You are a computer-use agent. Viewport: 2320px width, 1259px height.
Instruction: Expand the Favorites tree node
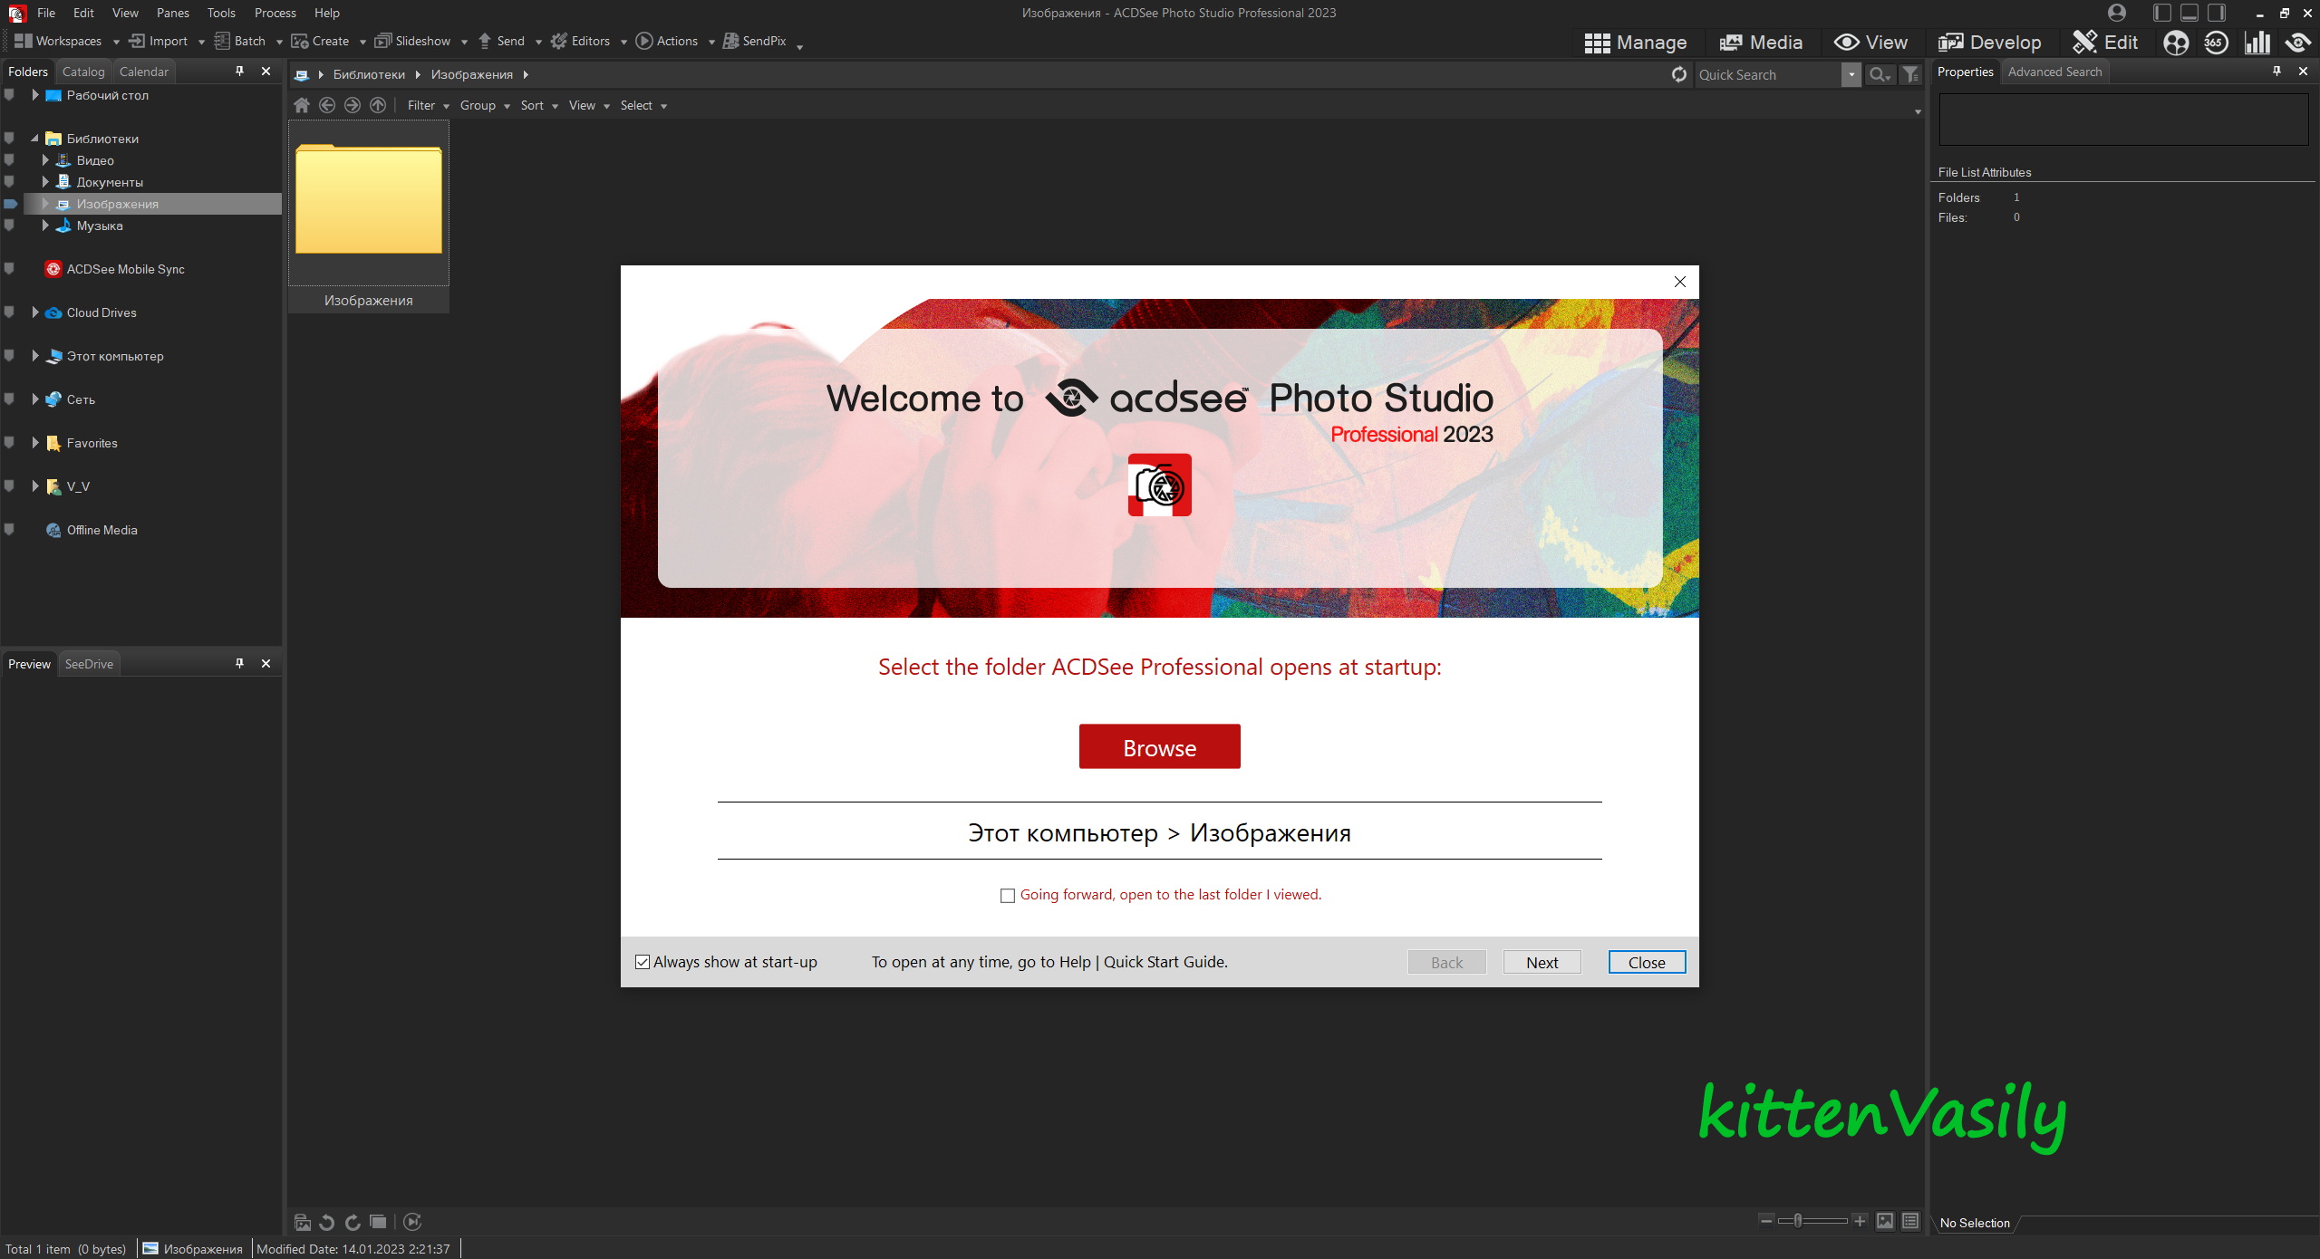tap(35, 443)
